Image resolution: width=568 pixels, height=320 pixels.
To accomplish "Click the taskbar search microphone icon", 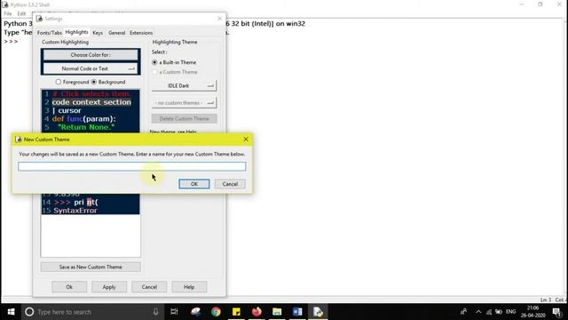I will [x=155, y=312].
